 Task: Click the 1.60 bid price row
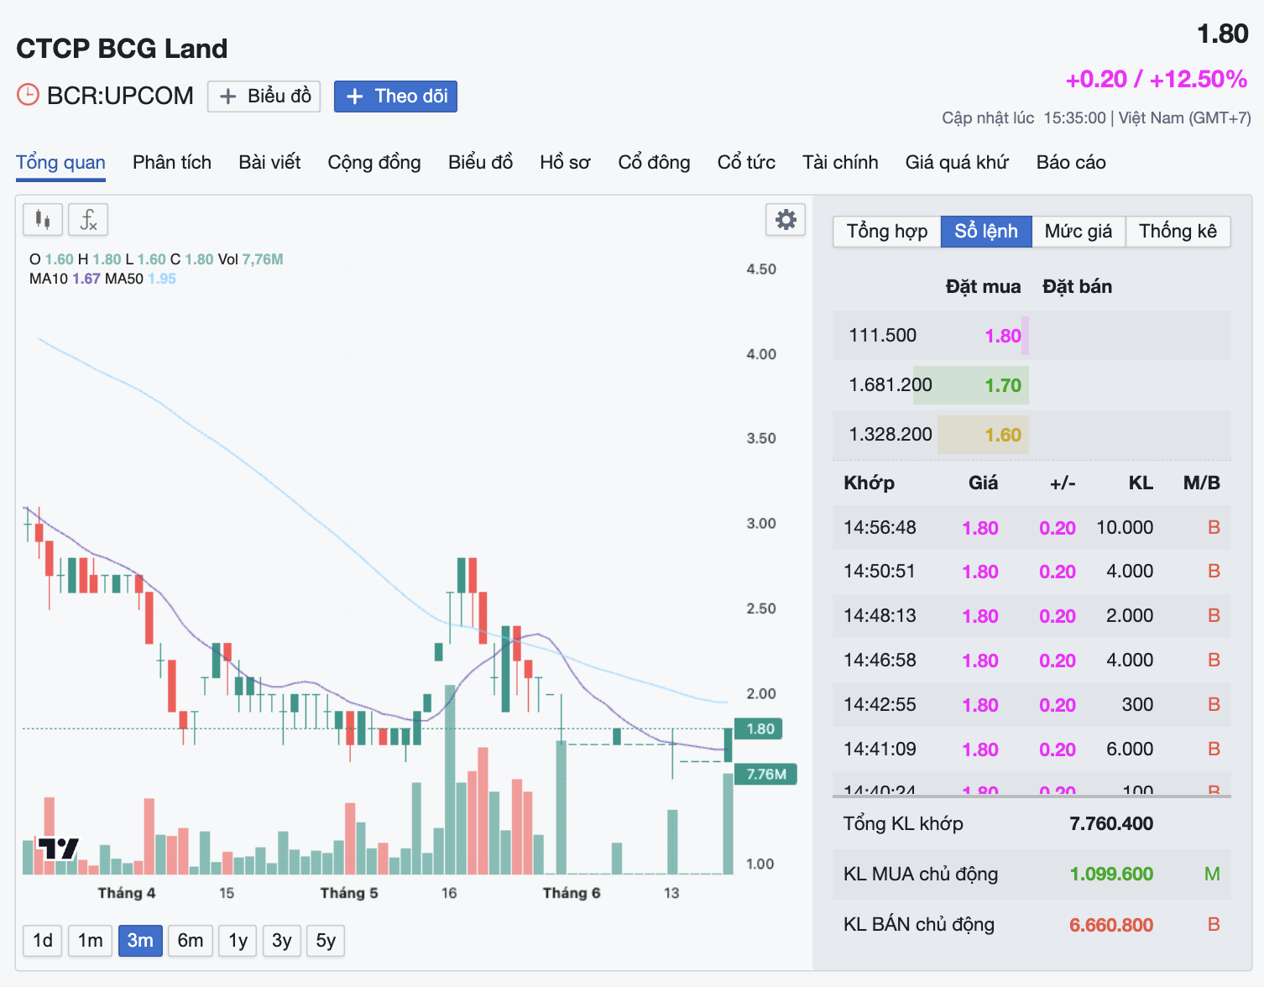pyautogui.click(x=1032, y=435)
